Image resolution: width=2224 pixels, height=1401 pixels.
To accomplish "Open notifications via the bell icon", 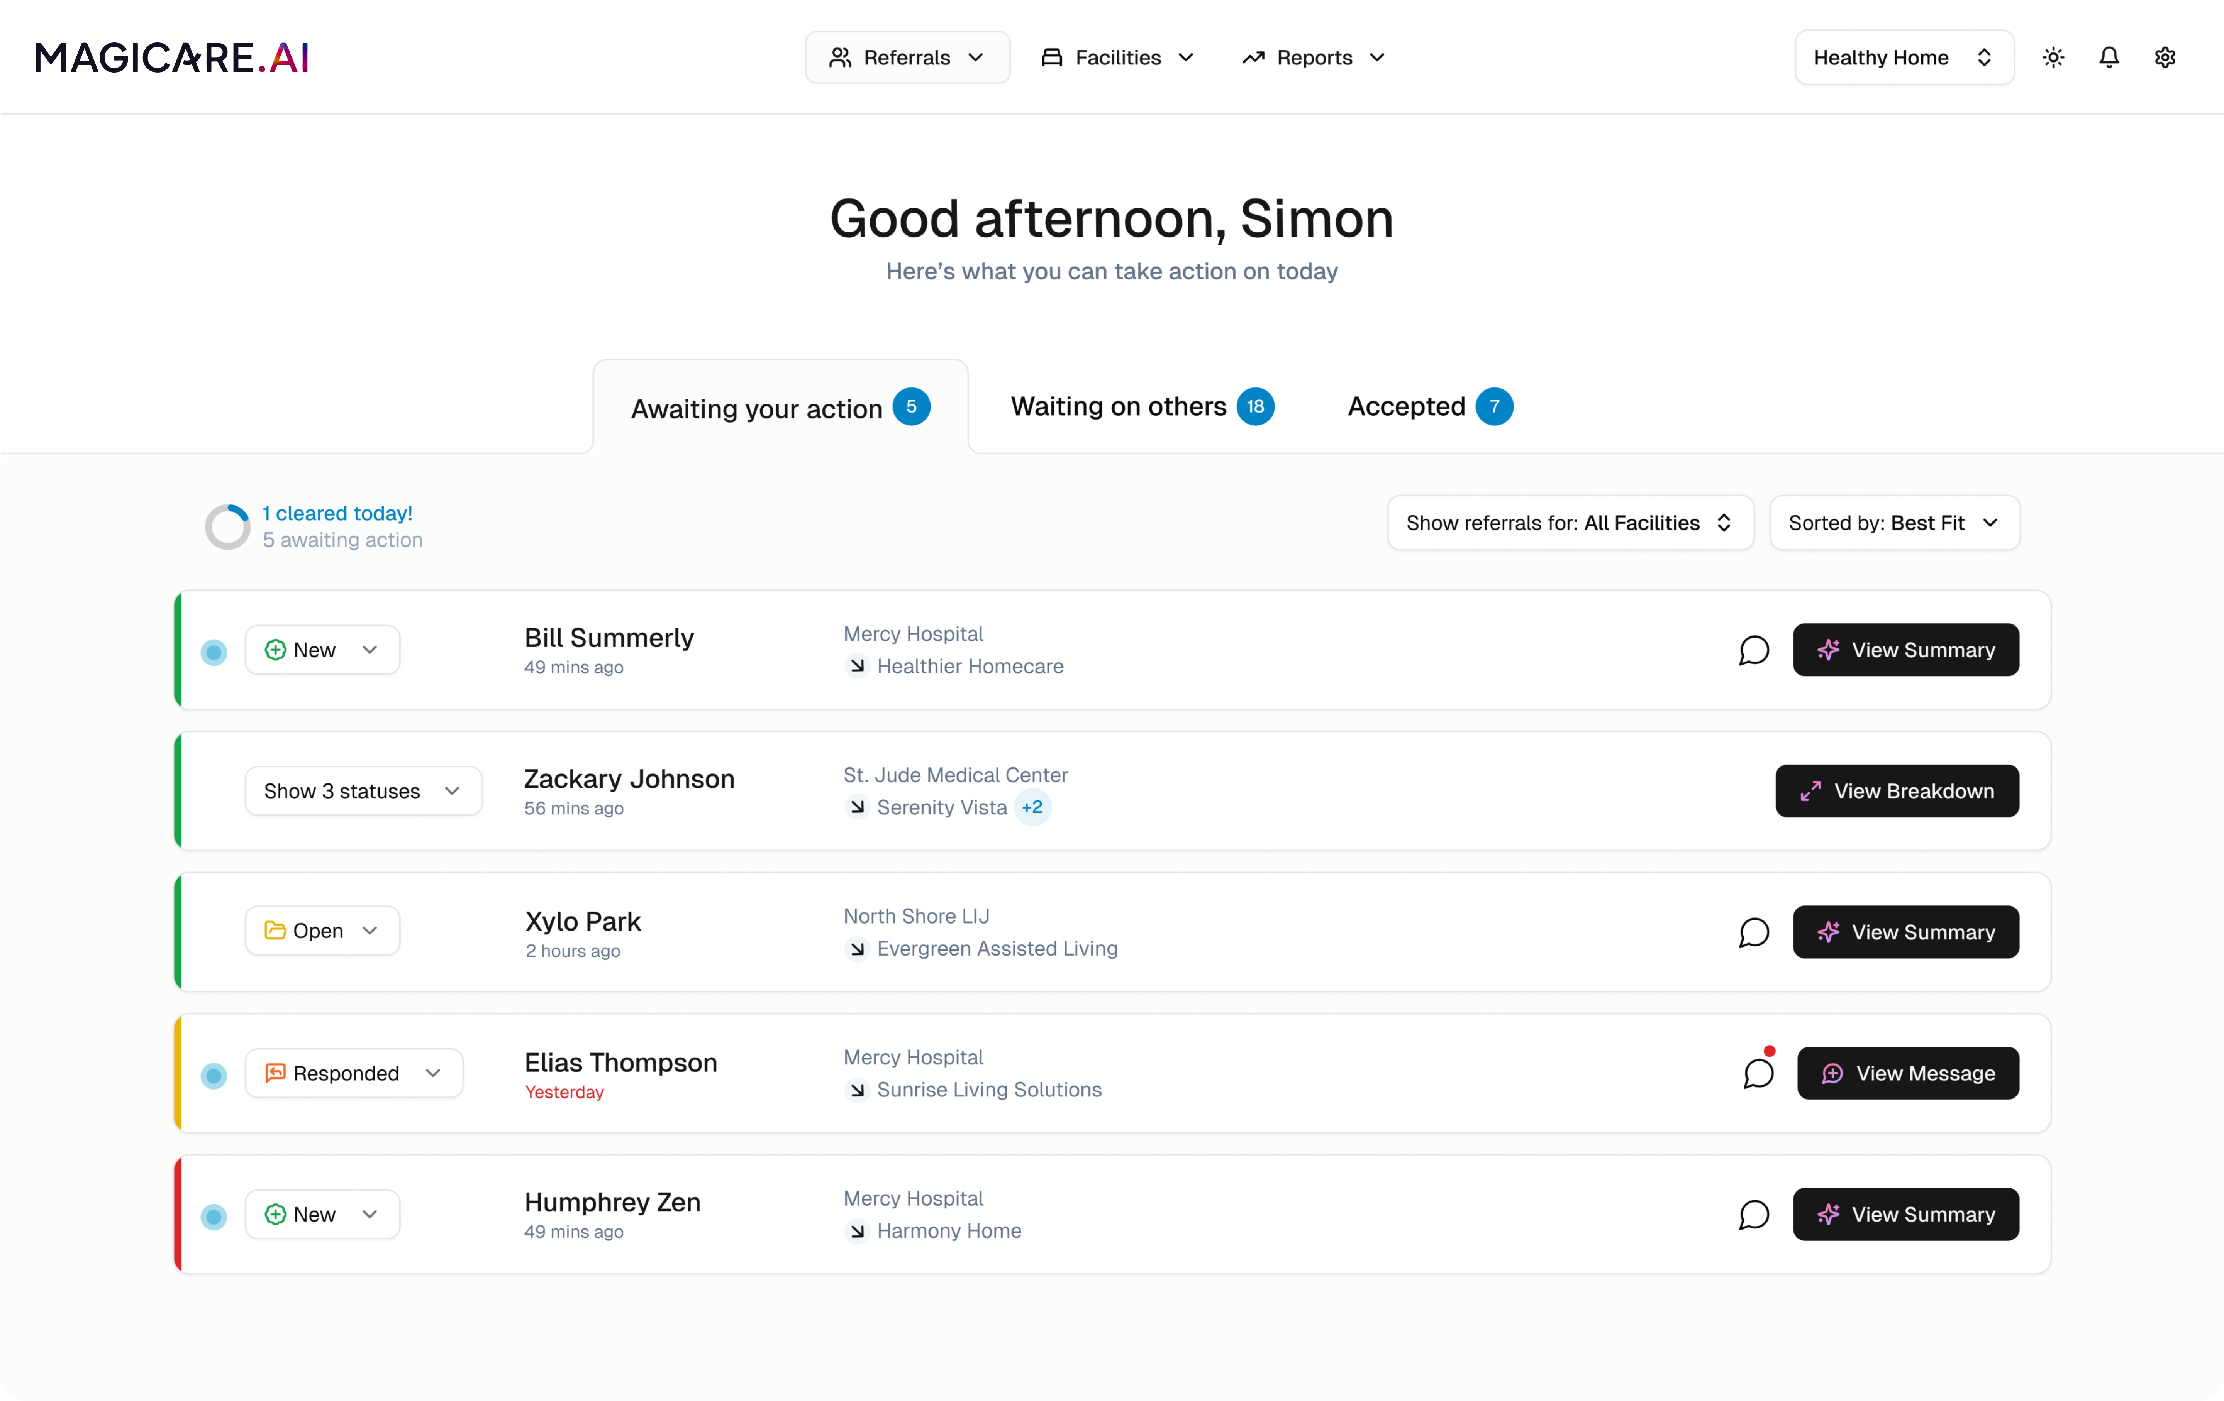I will pos(2109,56).
